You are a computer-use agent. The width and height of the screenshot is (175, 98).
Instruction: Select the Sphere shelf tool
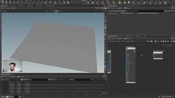(7, 3)
